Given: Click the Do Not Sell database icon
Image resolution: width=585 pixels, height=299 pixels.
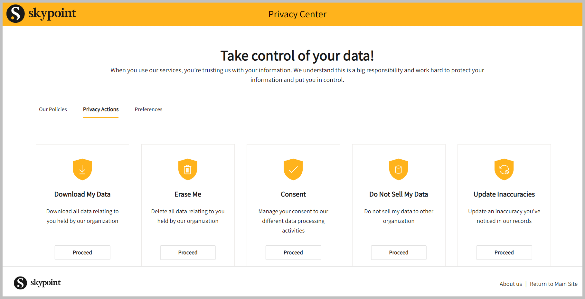Looking at the screenshot, I should 399,169.
